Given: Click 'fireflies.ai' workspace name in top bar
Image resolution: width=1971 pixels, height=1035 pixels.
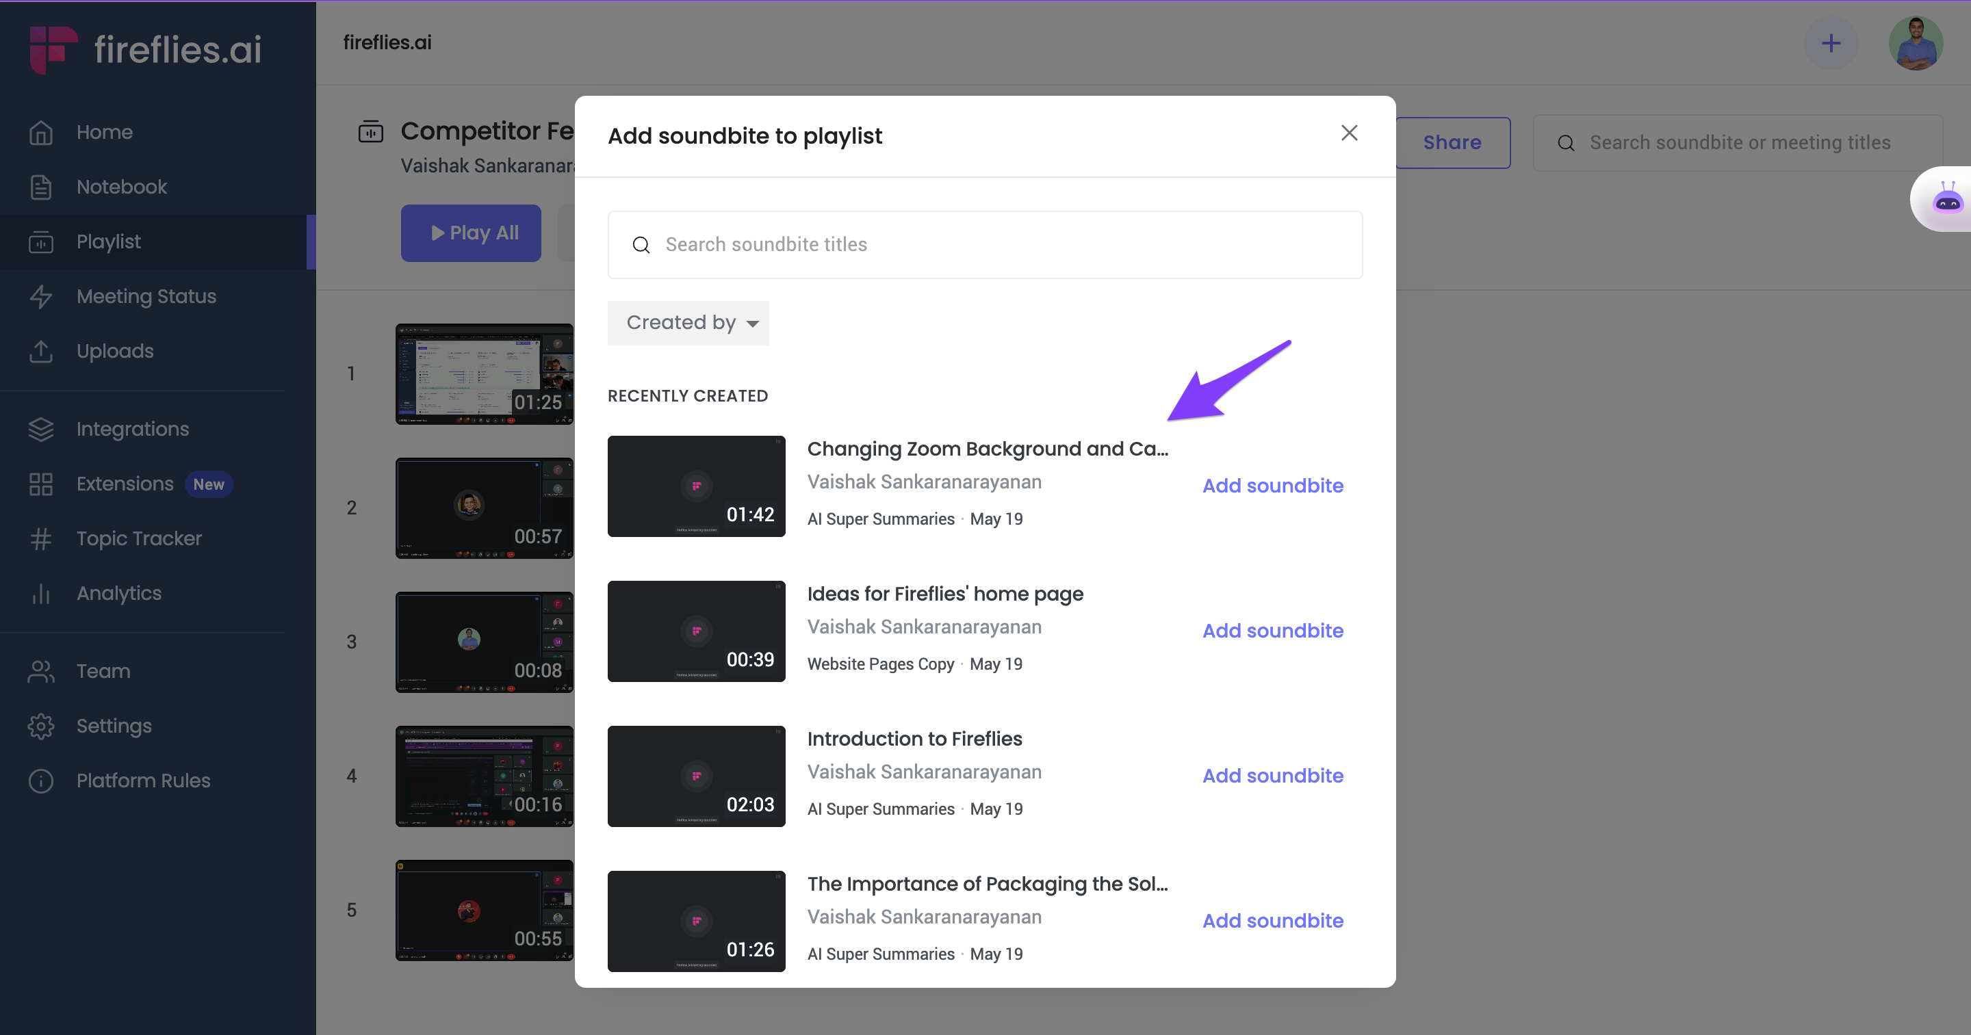Looking at the screenshot, I should coord(387,43).
